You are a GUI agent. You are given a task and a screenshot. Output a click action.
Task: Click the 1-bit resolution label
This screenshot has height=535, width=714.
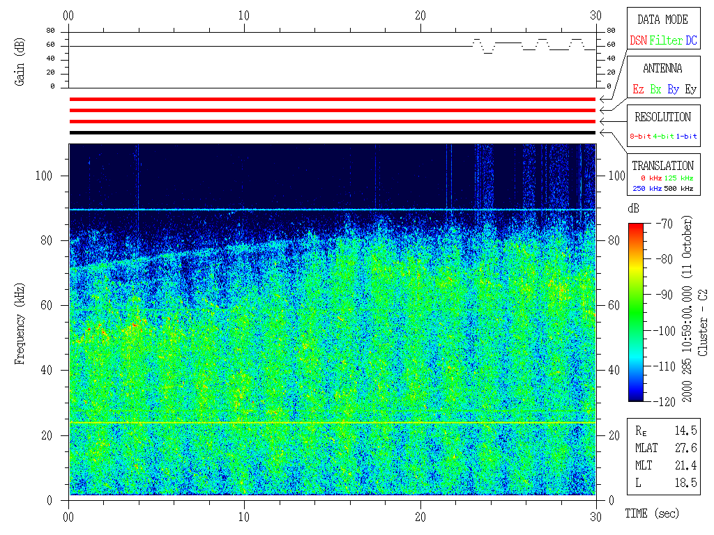click(x=686, y=137)
